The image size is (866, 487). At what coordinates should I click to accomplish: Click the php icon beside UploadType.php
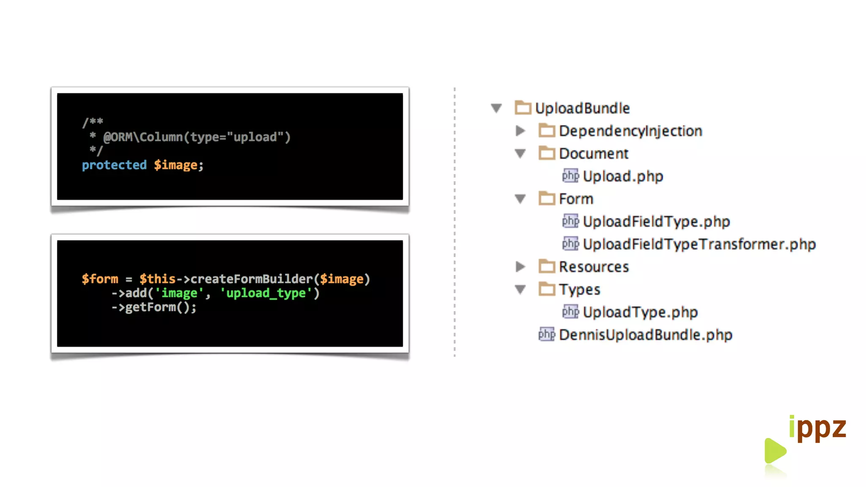[x=570, y=312]
